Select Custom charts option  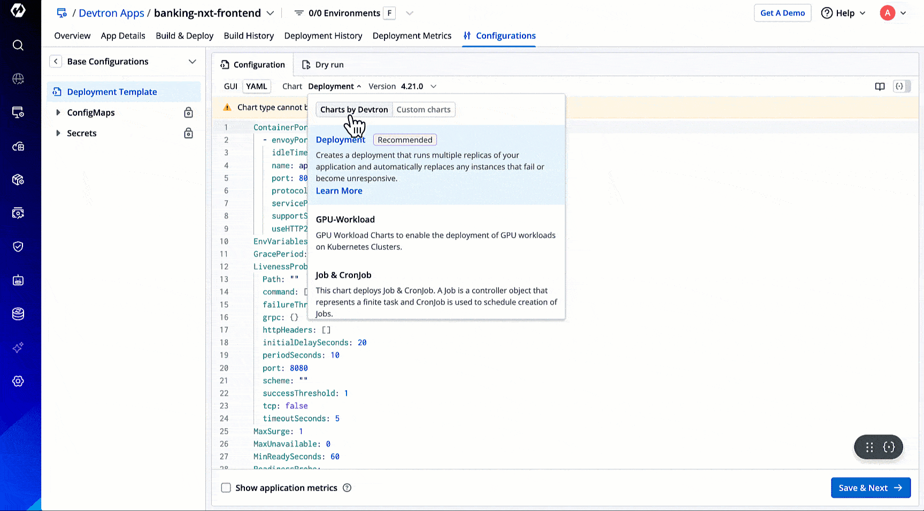(423, 110)
